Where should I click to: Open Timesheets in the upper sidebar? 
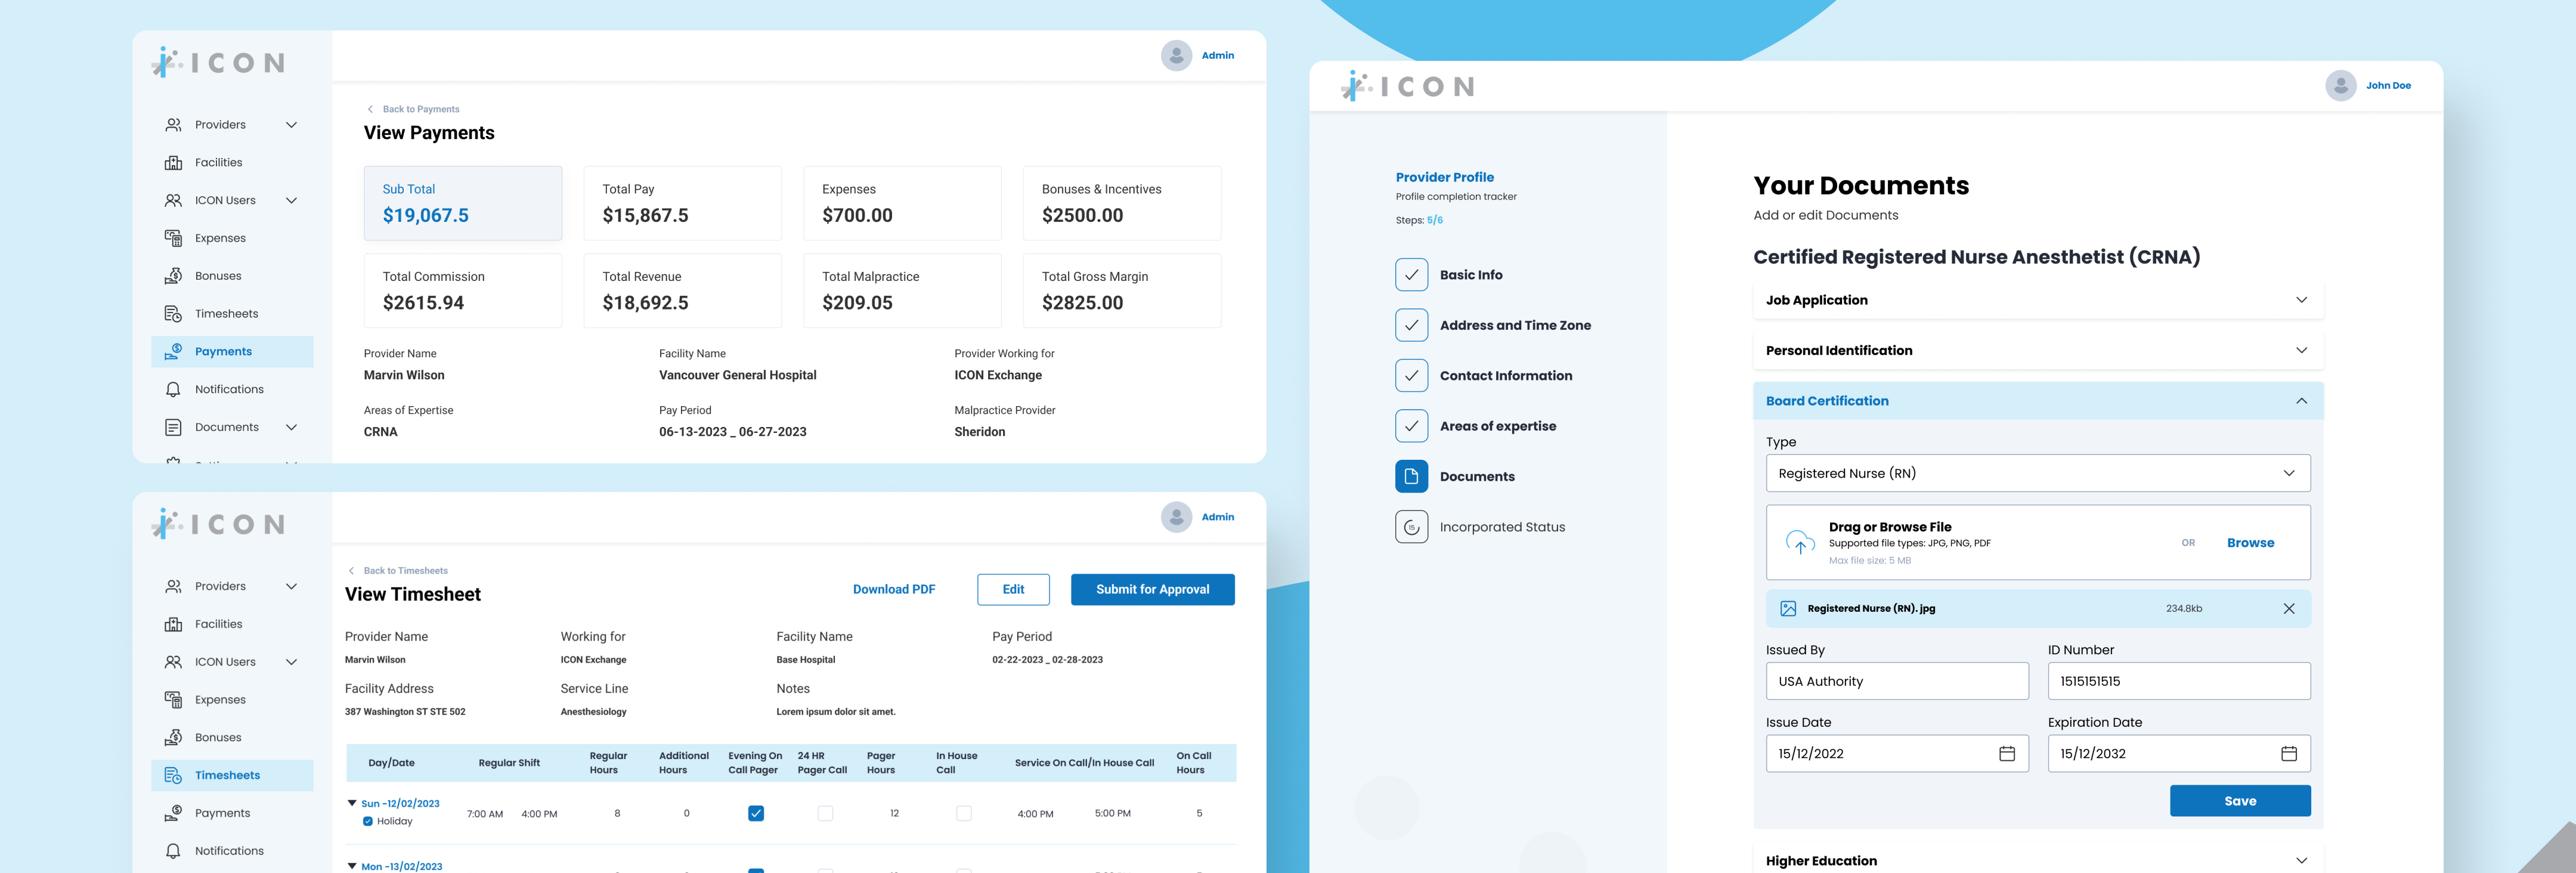pos(226,314)
